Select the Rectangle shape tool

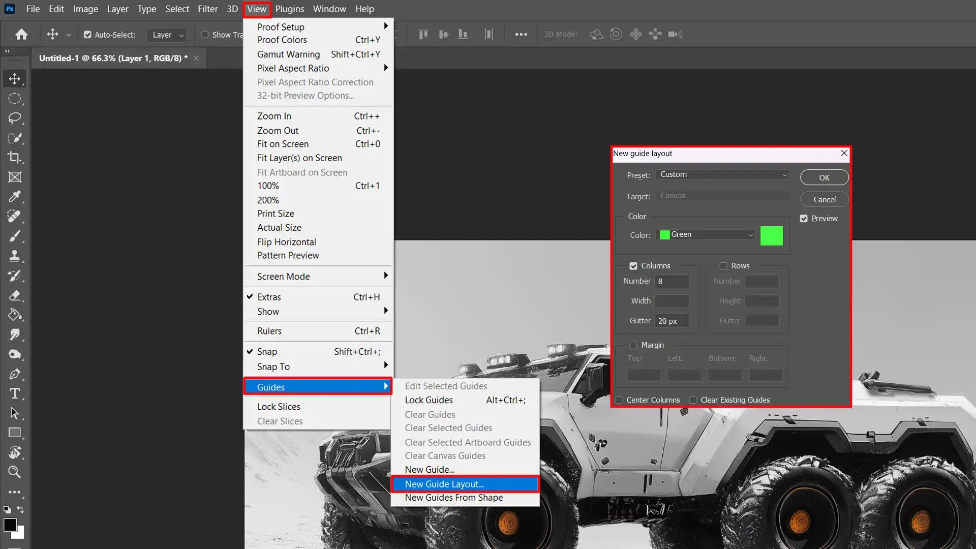[x=14, y=433]
